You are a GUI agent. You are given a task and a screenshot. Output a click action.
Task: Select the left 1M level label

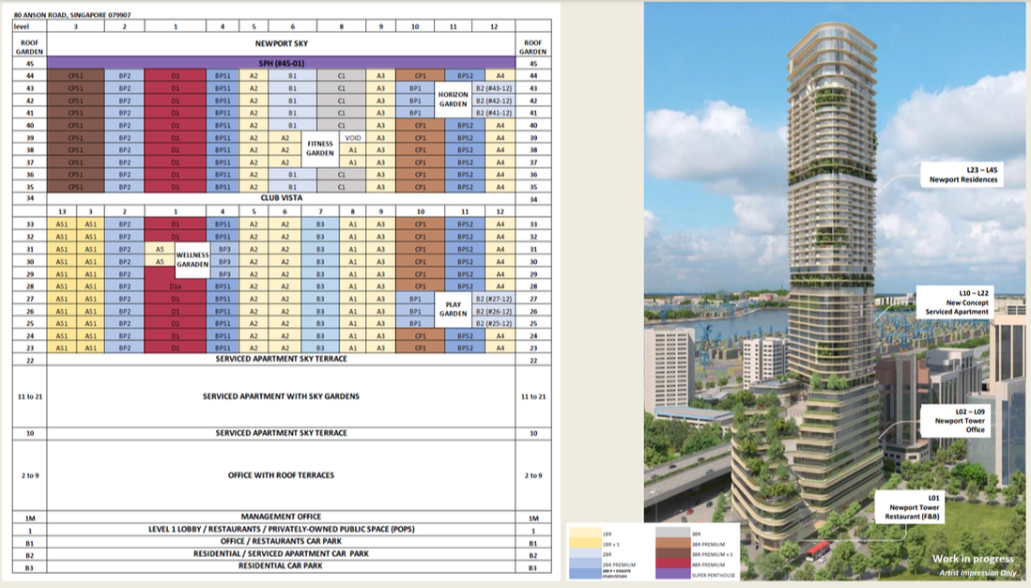pos(30,518)
